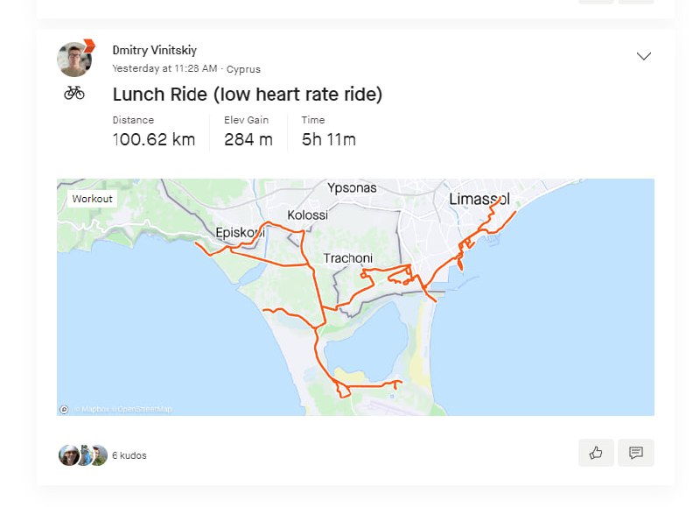Click the 5h 11m time stat
This screenshot has width=700, height=507.
click(328, 139)
